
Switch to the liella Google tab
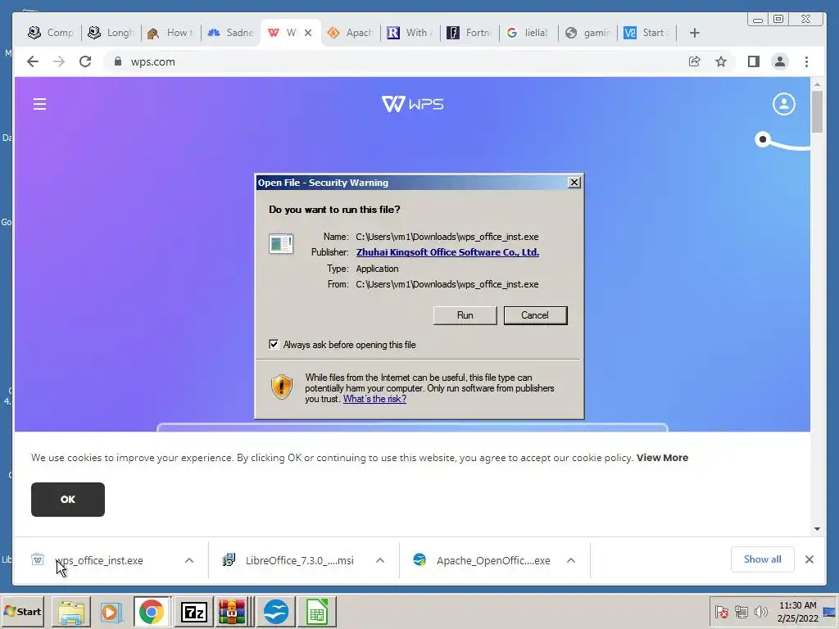528,33
